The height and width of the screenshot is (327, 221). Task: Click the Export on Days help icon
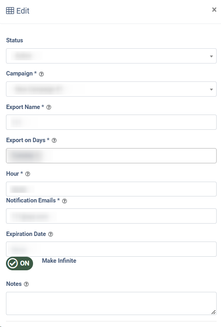pyautogui.click(x=54, y=141)
